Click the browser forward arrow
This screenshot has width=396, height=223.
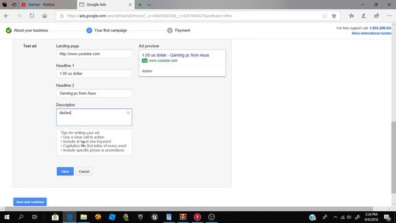click(x=19, y=15)
